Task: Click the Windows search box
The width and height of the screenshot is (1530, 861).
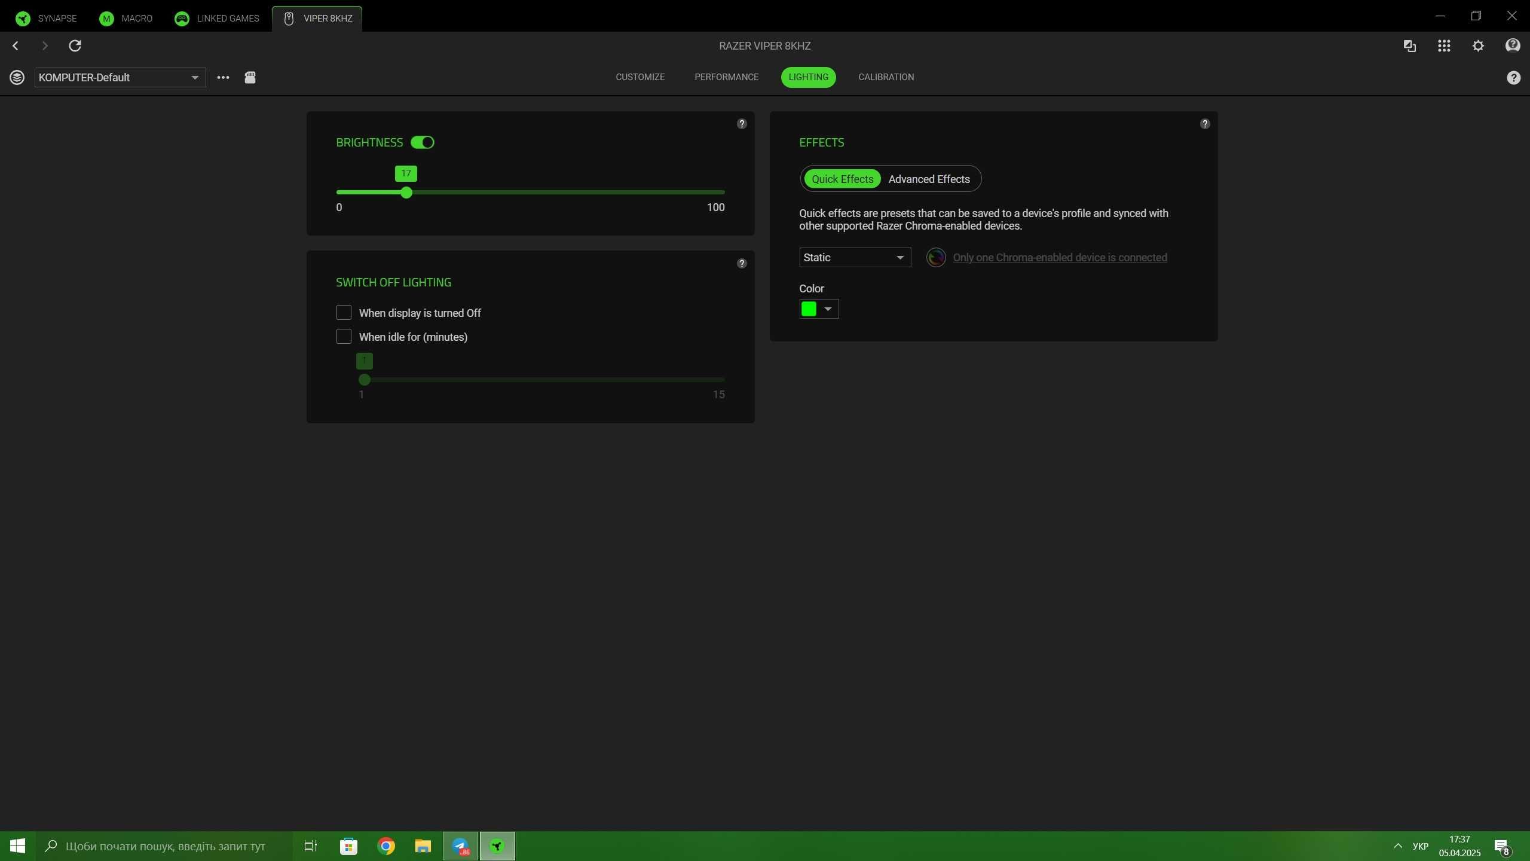Action: [x=164, y=846]
